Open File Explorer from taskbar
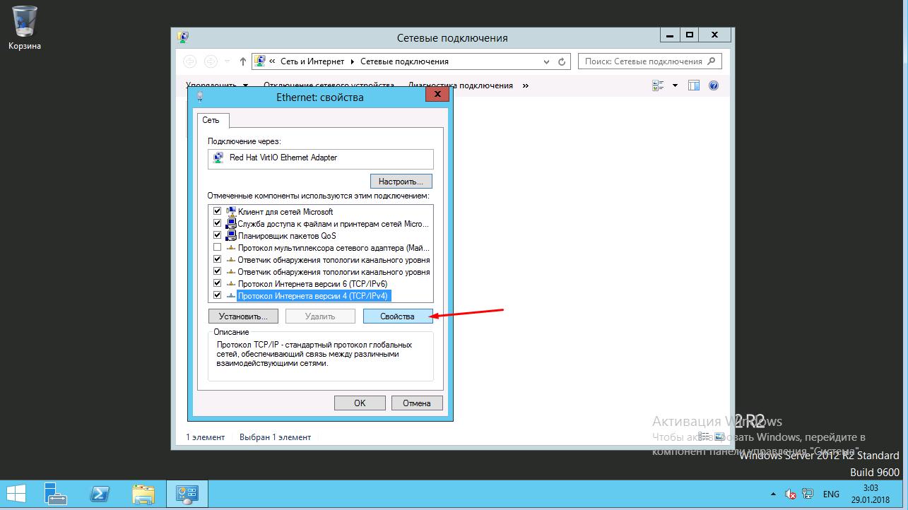 click(x=143, y=494)
